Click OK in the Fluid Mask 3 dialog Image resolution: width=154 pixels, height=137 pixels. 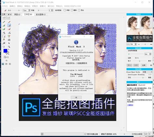pyautogui.click(x=76, y=97)
